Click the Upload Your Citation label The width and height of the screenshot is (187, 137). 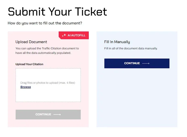[x=29, y=64]
